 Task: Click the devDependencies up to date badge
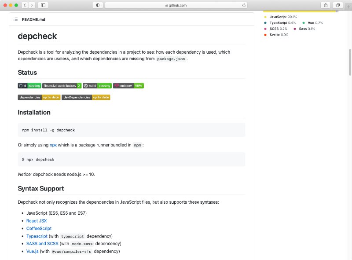(x=86, y=97)
